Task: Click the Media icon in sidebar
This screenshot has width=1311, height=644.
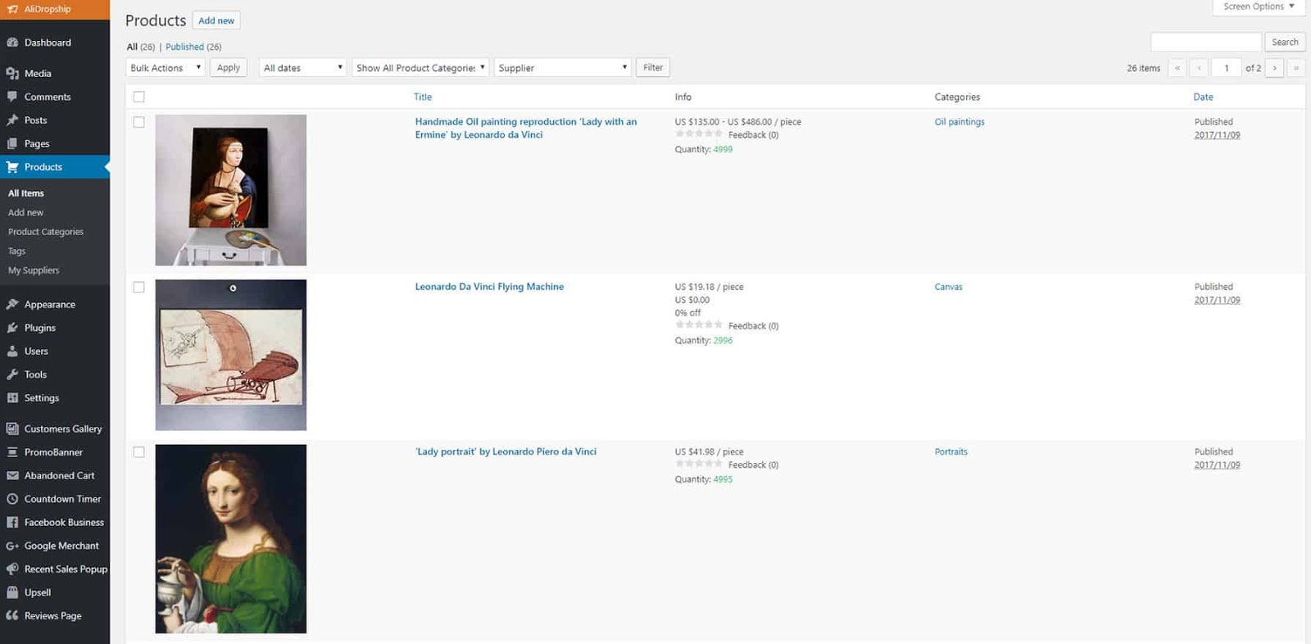Action: point(12,74)
